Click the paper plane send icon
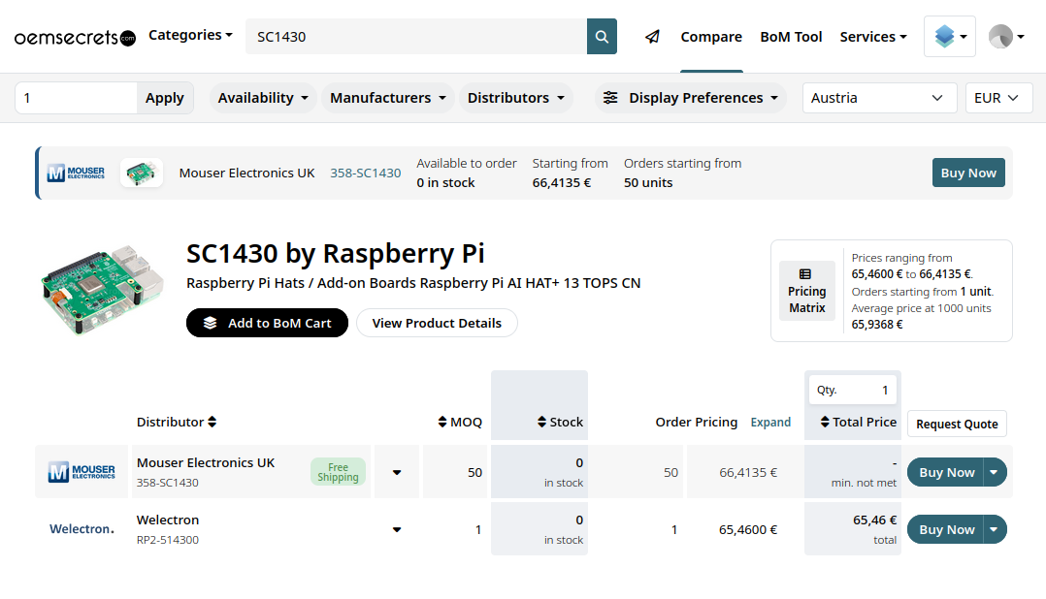The width and height of the screenshot is (1046, 599). pos(652,37)
